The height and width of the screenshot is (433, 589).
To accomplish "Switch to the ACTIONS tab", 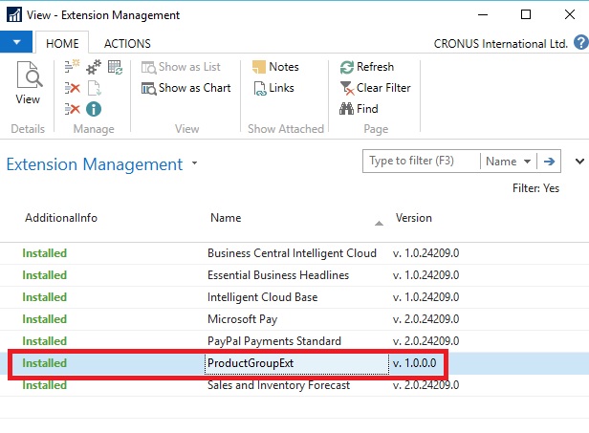I will (x=126, y=43).
